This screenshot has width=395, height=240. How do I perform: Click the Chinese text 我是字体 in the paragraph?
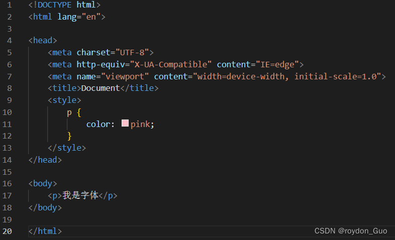coord(80,195)
